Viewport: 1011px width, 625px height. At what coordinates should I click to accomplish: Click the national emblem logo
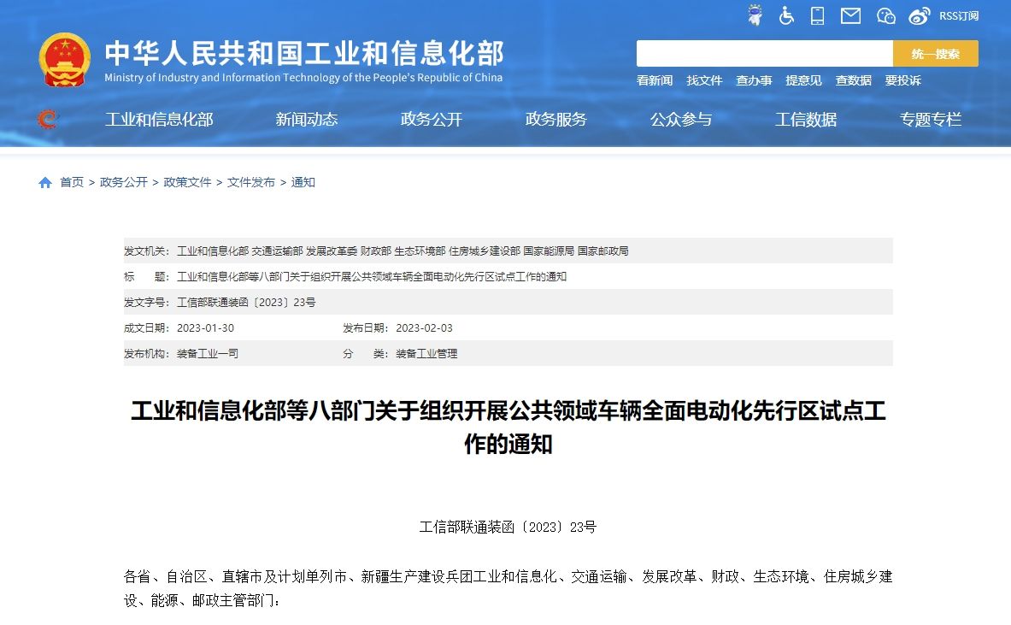[64, 59]
